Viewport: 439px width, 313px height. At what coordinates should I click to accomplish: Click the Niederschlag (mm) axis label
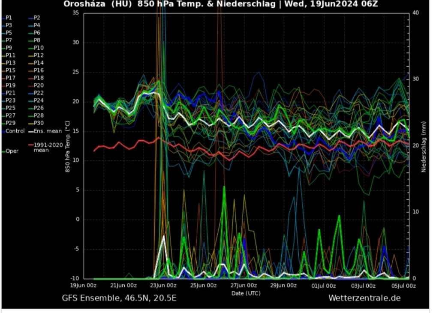[424, 146]
